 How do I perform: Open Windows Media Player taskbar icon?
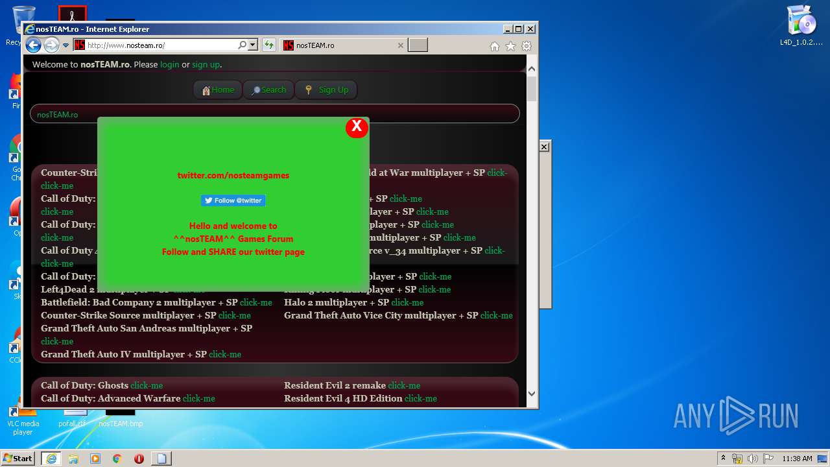click(x=95, y=459)
